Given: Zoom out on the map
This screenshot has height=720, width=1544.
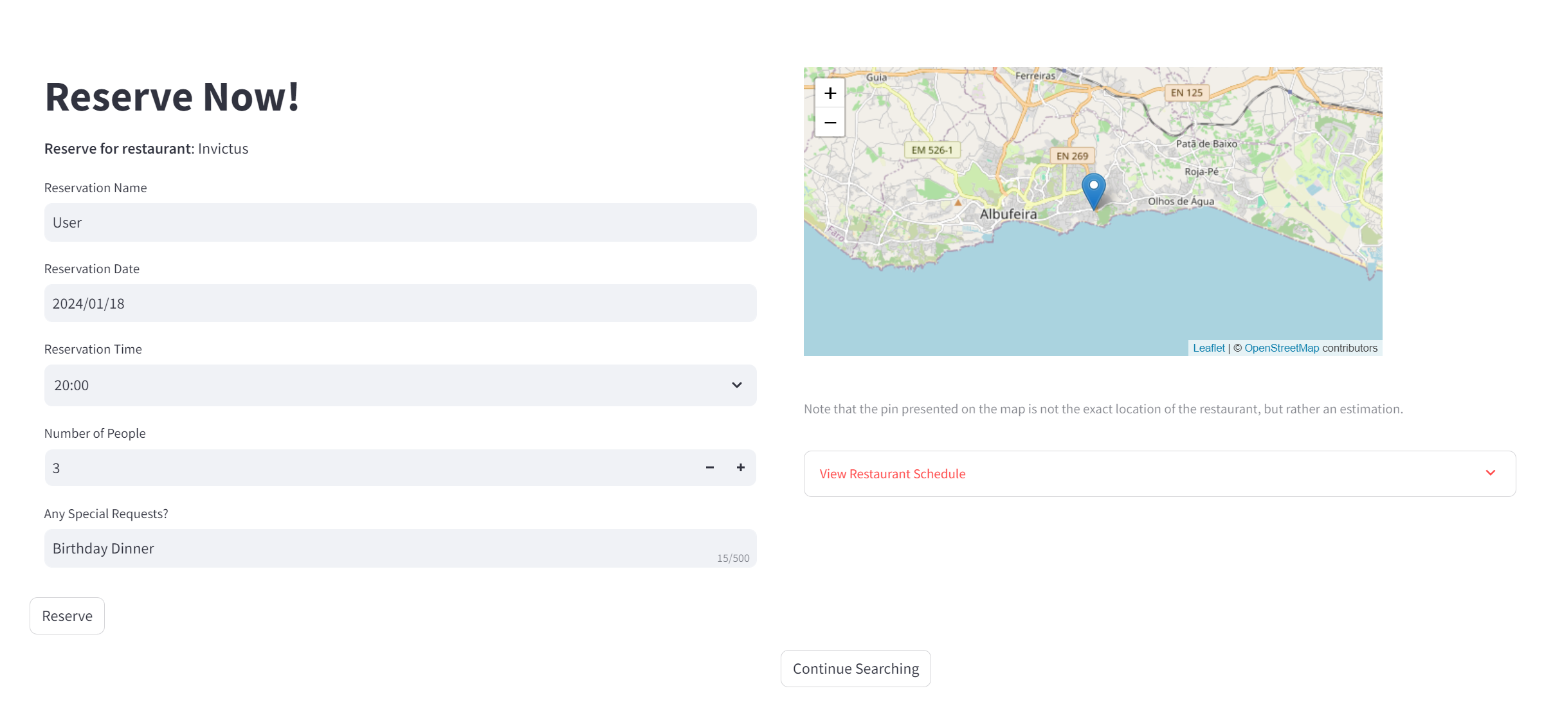Looking at the screenshot, I should (x=830, y=123).
